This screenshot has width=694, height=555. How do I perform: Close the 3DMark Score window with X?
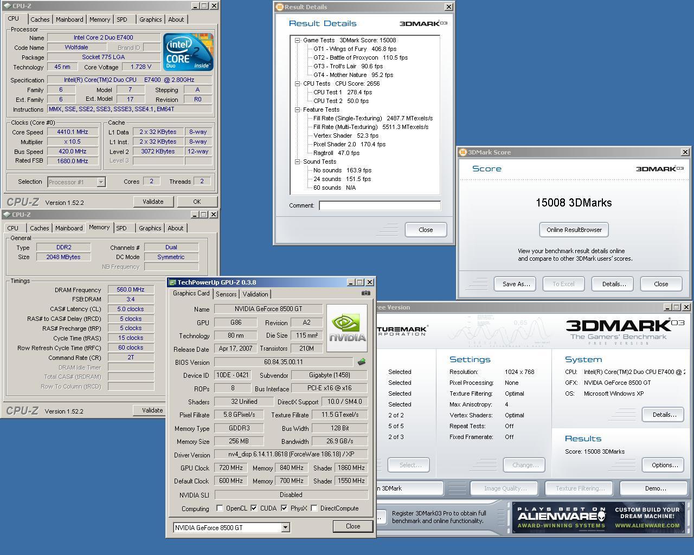[685, 152]
